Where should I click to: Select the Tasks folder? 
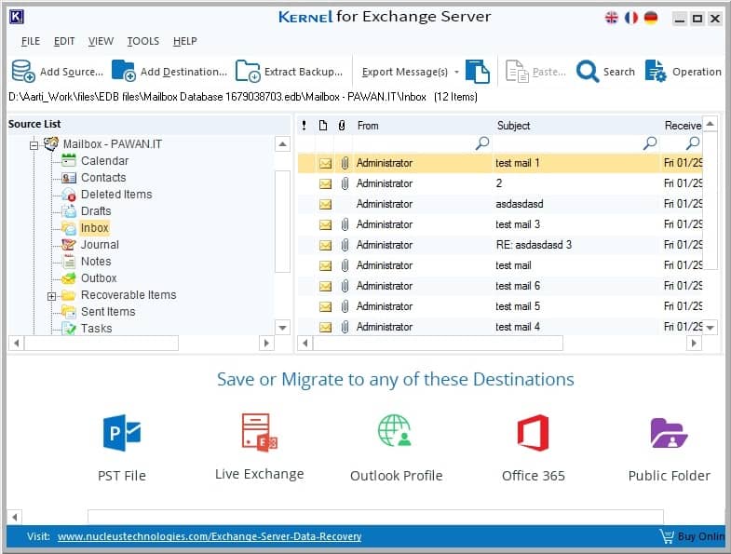click(x=97, y=329)
